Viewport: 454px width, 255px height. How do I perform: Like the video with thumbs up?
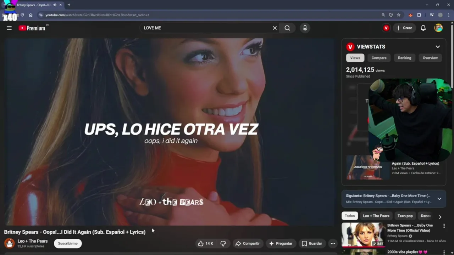point(206,243)
